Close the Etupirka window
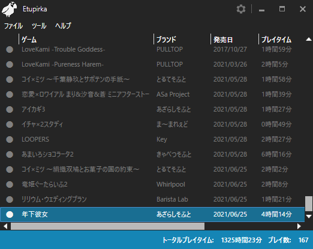Viewport: 313px width, 249px height. click(303, 9)
